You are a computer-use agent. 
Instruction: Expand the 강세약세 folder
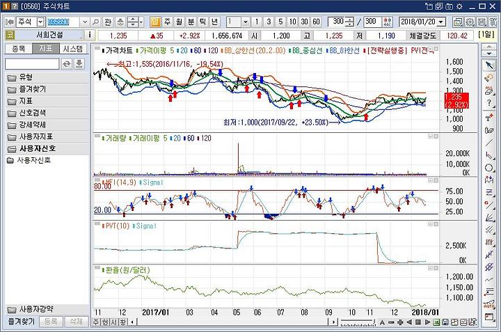pyautogui.click(x=47, y=125)
